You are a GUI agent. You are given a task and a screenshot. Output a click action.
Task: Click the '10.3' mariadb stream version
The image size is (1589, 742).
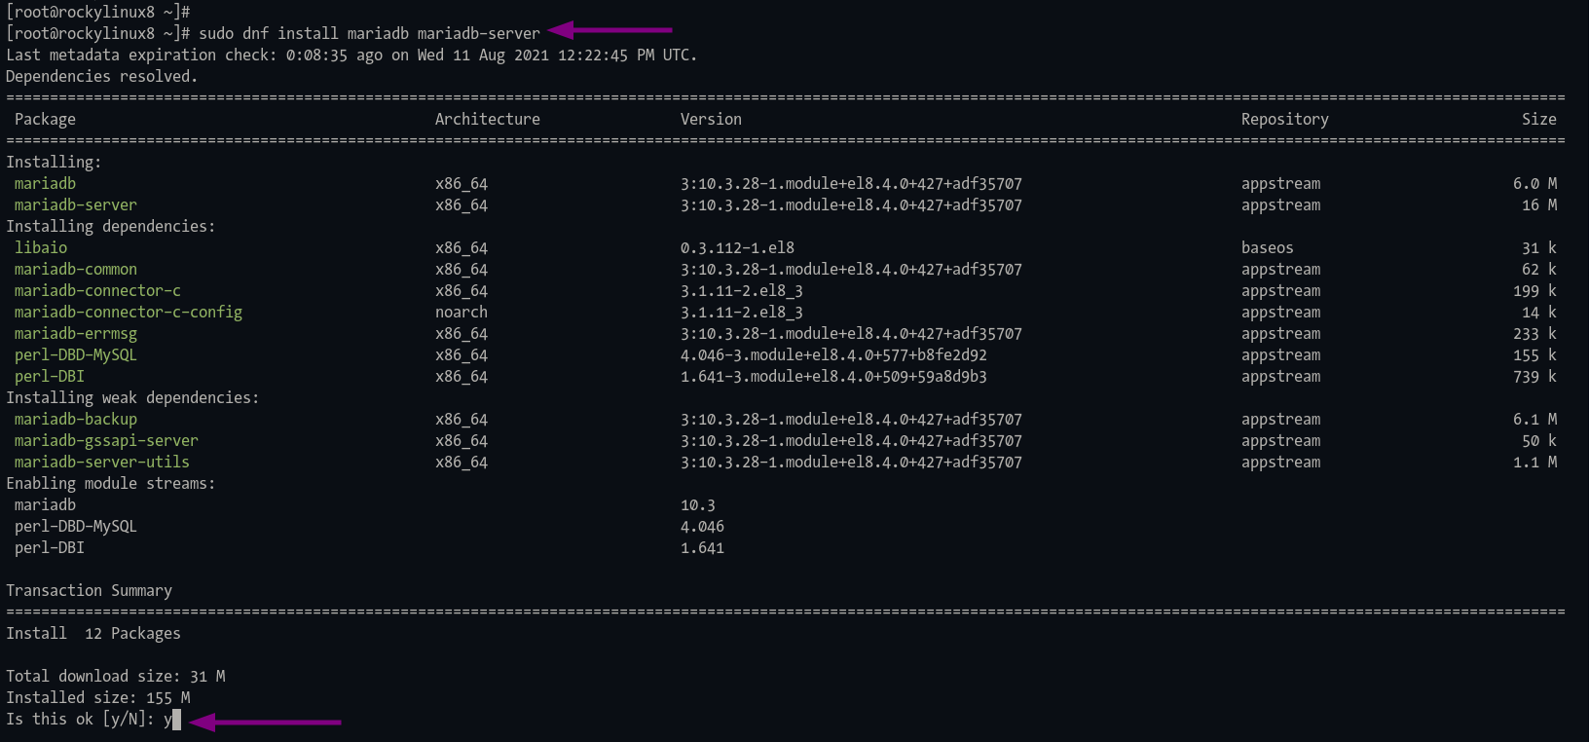698,504
